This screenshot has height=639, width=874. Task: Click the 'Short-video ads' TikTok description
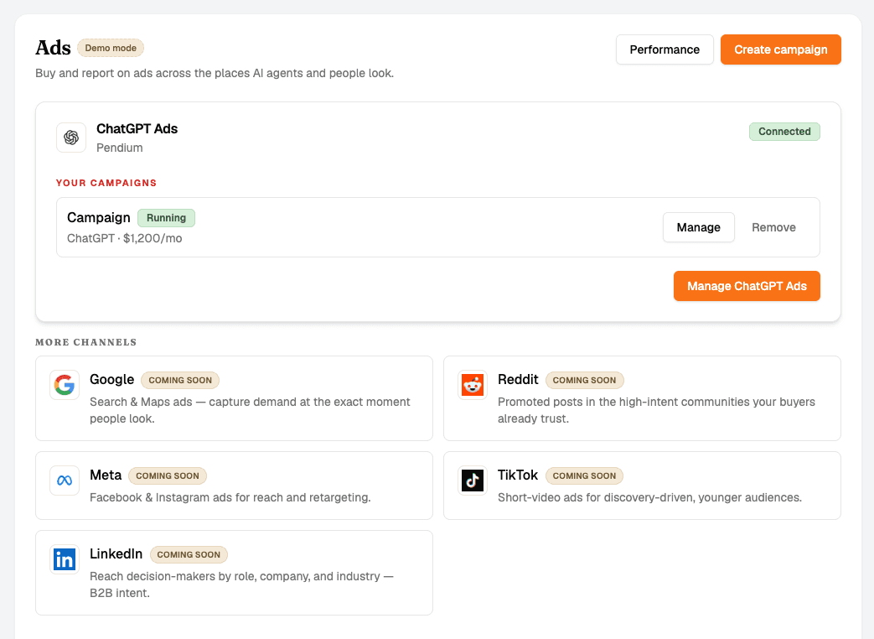[650, 497]
